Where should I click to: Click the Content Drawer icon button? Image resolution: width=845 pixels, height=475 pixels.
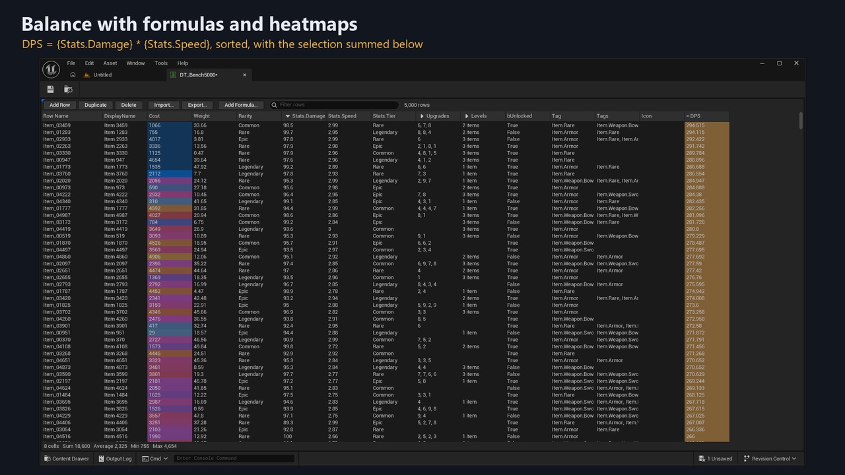pyautogui.click(x=67, y=459)
